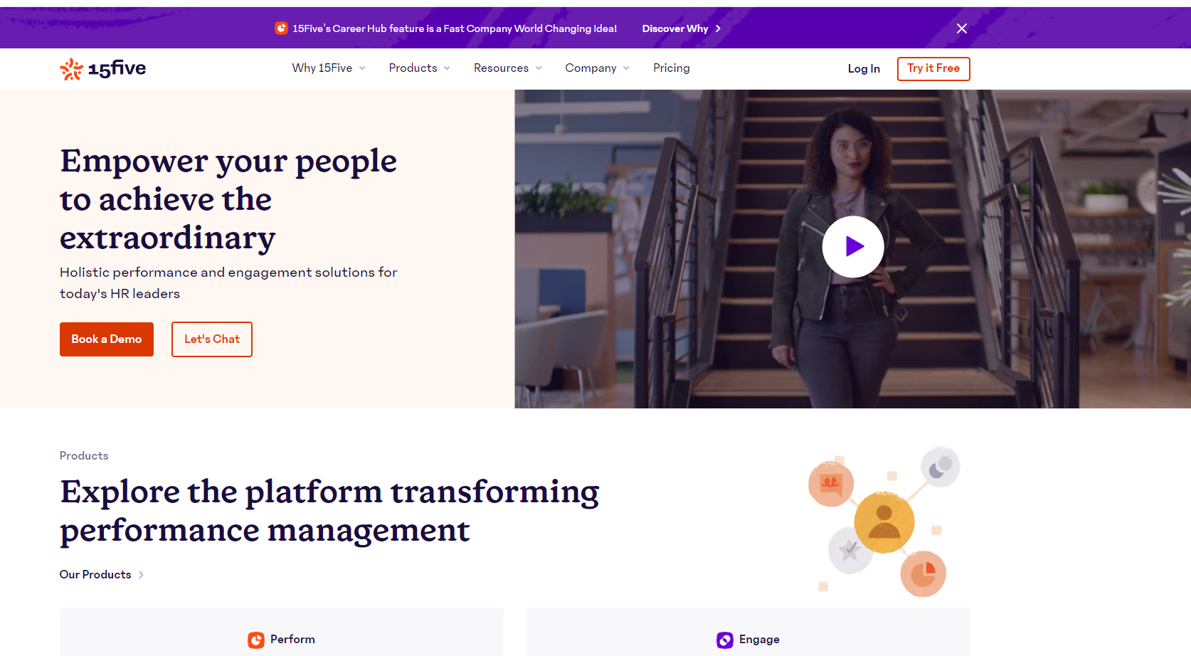Click the orange Perform icon

[256, 640]
